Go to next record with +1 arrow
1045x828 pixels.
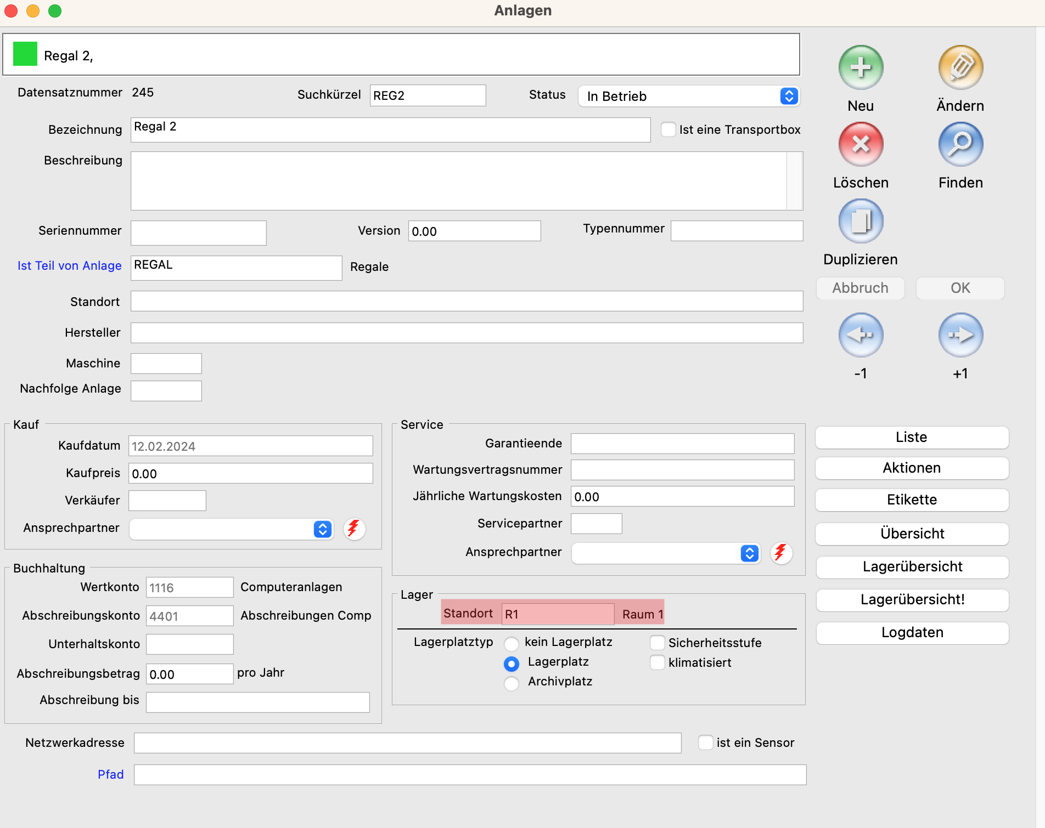[960, 335]
